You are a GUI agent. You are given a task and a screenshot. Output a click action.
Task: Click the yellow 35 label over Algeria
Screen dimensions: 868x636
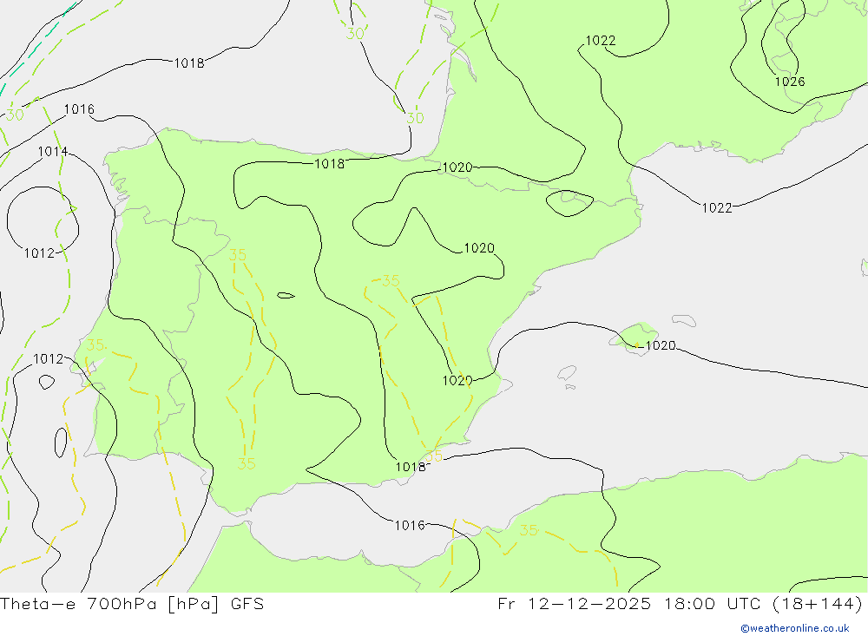[x=529, y=530]
